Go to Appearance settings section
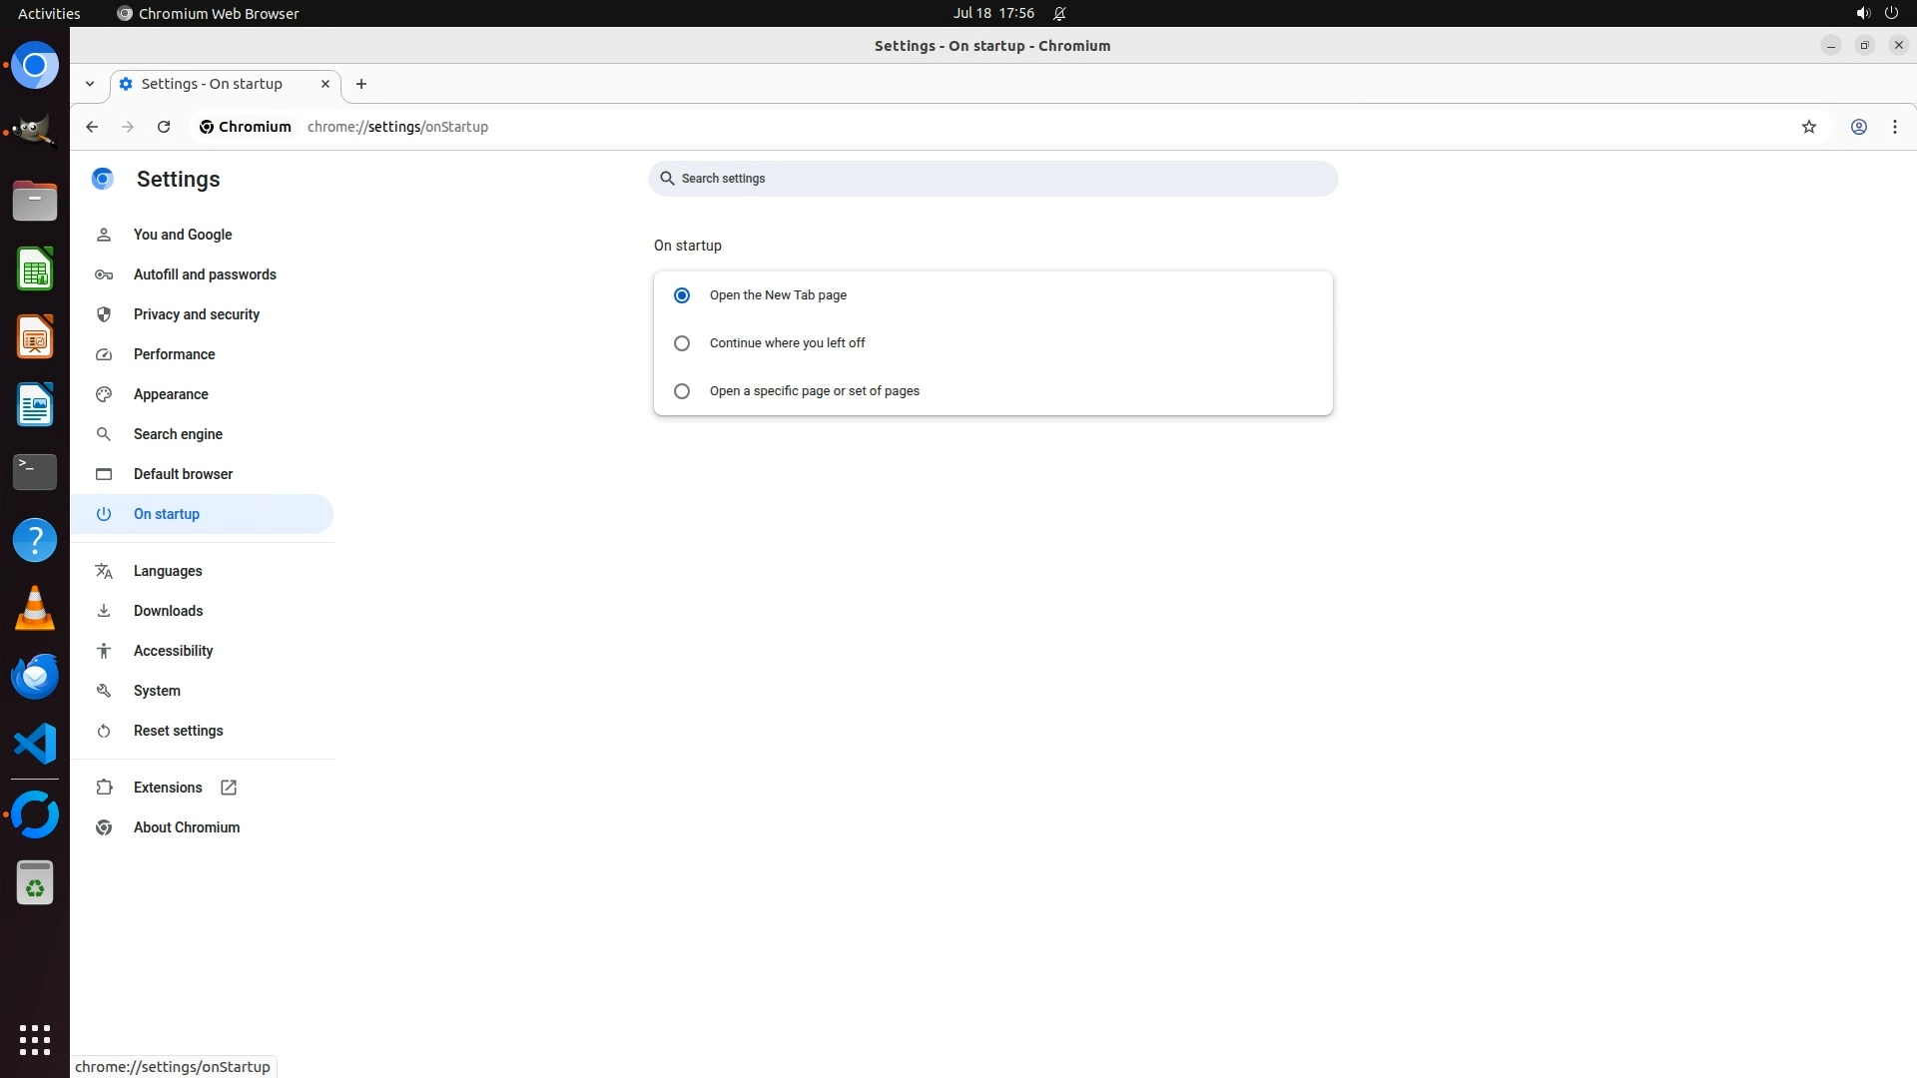Viewport: 1917px width, 1078px height. [x=171, y=394]
